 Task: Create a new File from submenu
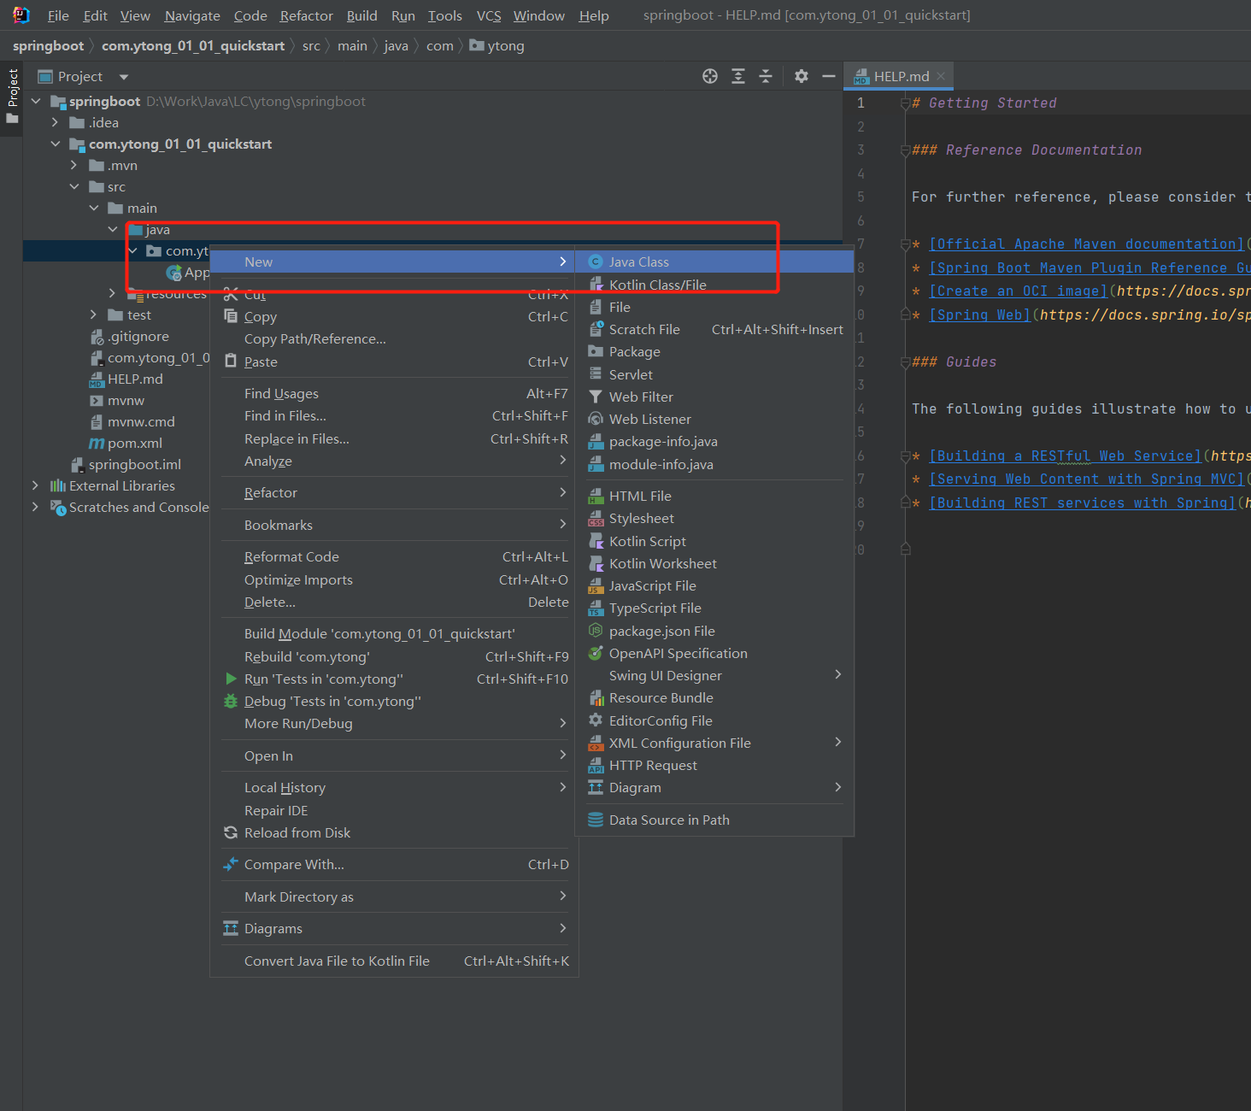coord(714,307)
